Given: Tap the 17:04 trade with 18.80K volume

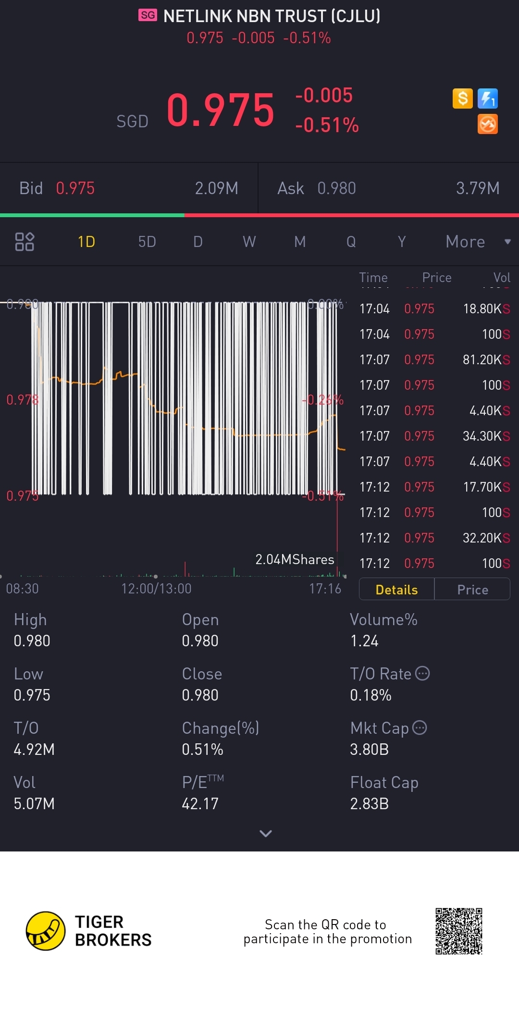Looking at the screenshot, I should coord(434,308).
